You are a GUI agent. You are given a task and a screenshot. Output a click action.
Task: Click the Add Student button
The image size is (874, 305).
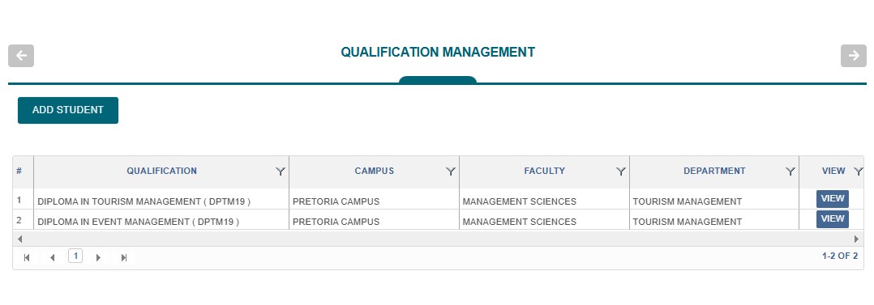point(68,110)
